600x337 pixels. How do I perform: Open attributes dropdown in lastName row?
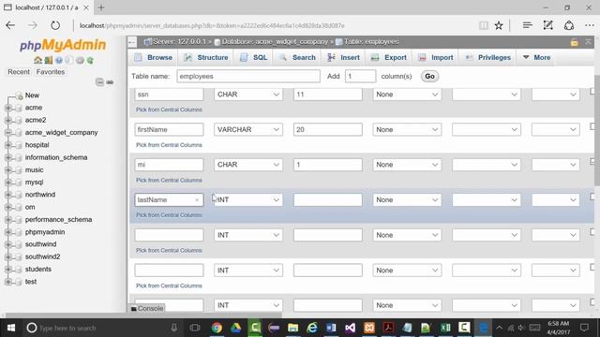pyautogui.click(x=555, y=199)
